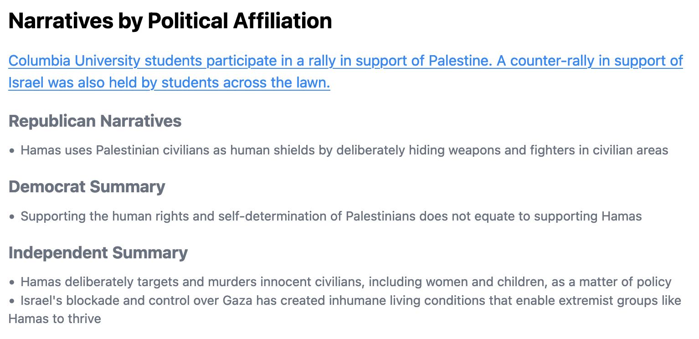Open the Columbia University rally article link
699x339 pixels.
point(345,72)
